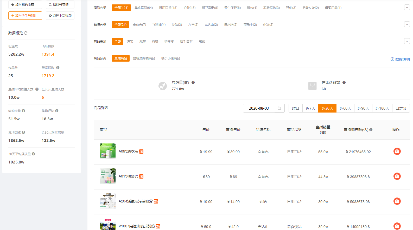
Task: Filter product source by 淘宝
Action: pyautogui.click(x=130, y=42)
